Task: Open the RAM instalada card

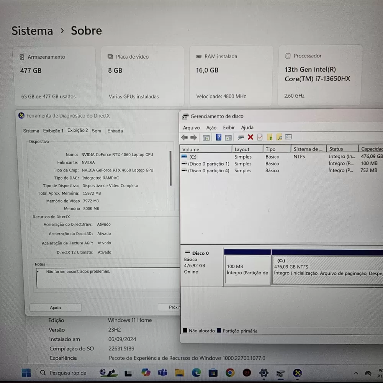Action: coord(231,76)
